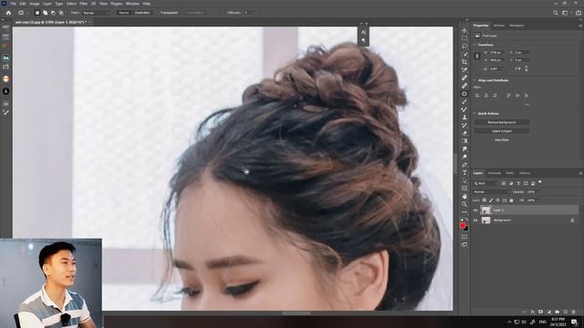584x328 pixels.
Task: Select the Zoom tool
Action: tap(464, 204)
